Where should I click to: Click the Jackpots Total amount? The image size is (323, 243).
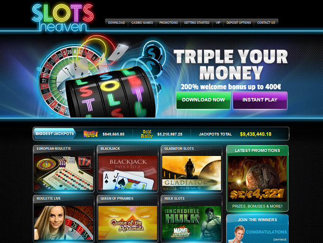click(256, 134)
